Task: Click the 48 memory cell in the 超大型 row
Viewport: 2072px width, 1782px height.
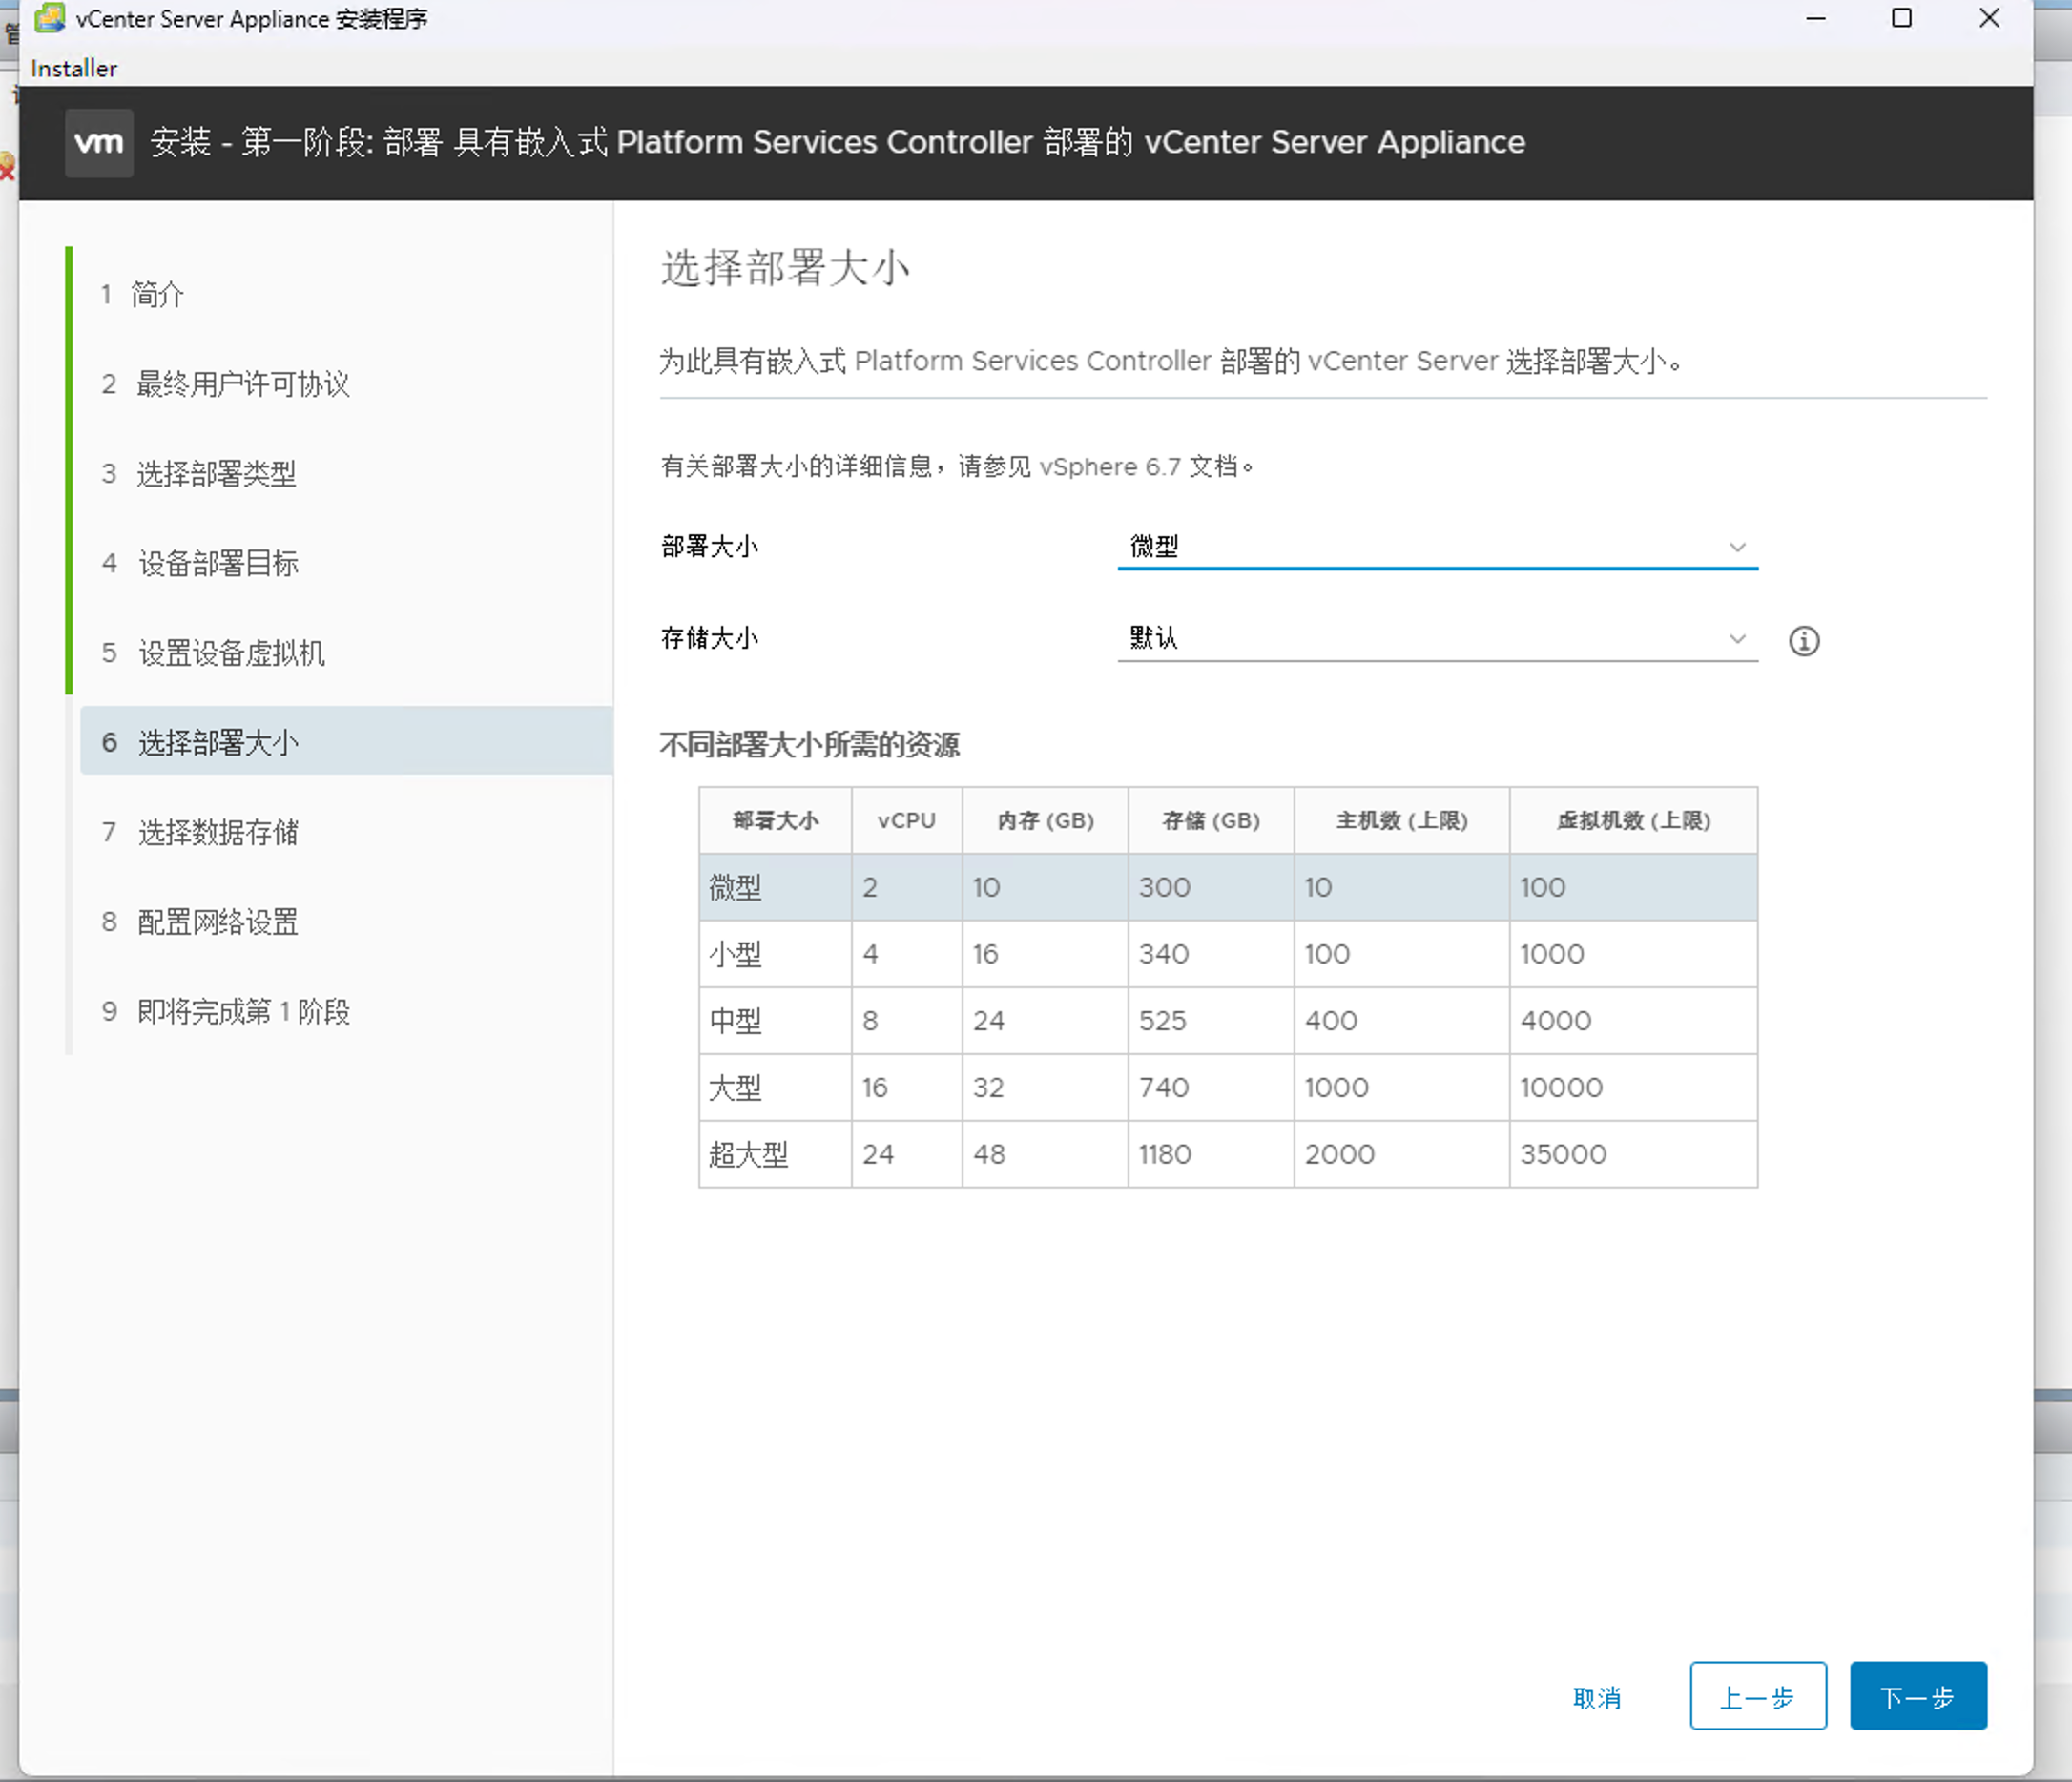Action: pyautogui.click(x=1045, y=1154)
